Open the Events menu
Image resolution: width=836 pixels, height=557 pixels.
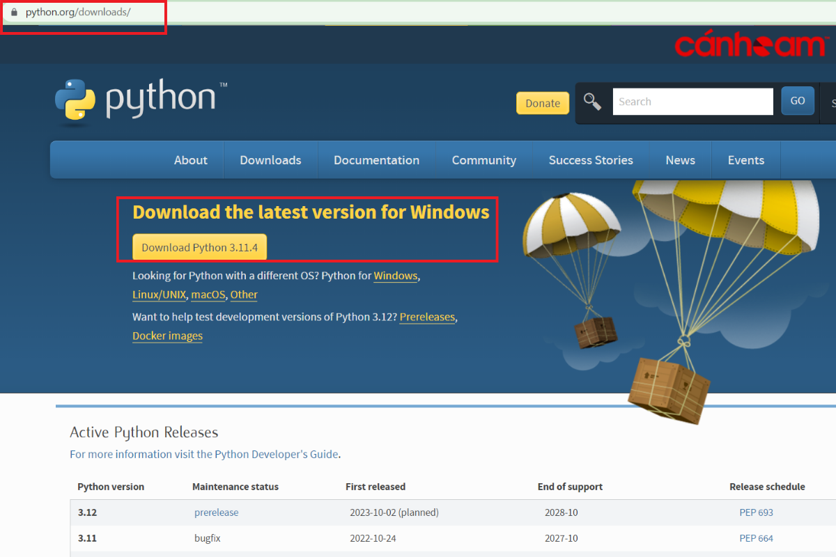pos(746,160)
